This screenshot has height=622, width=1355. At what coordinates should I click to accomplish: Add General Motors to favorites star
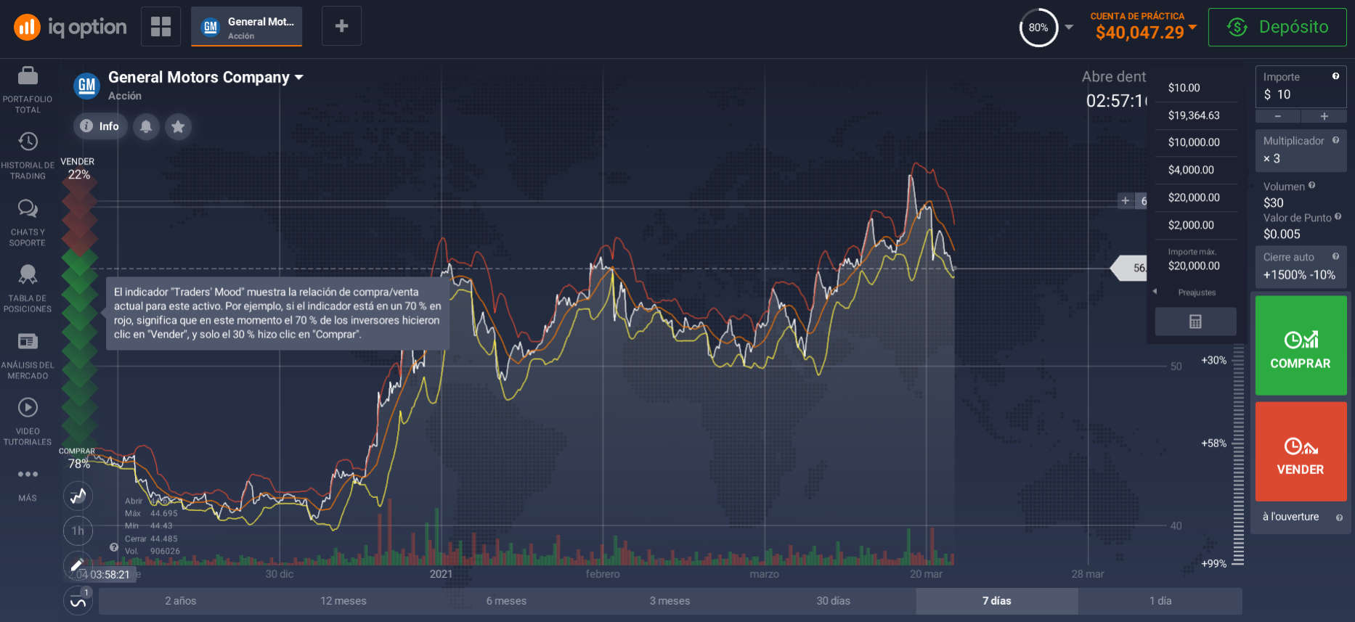point(178,126)
